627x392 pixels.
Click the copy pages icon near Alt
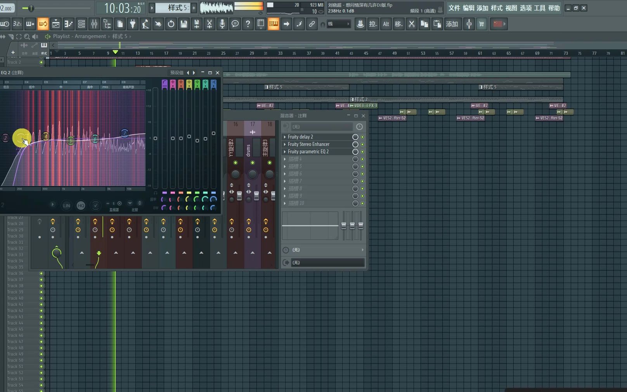click(x=424, y=24)
